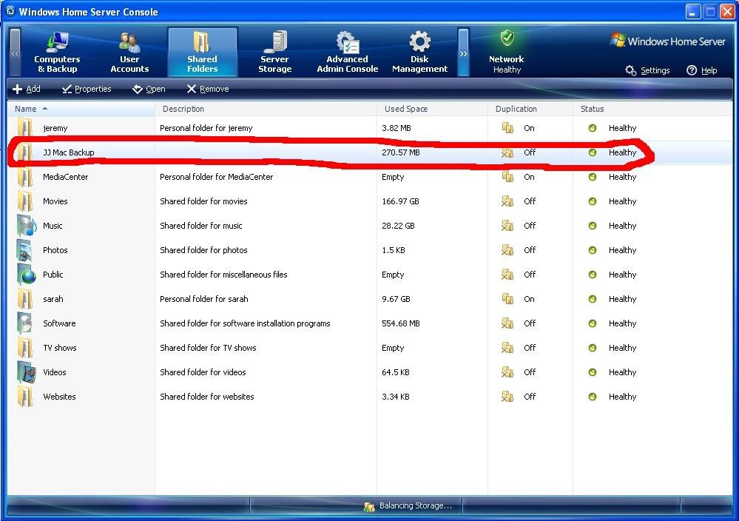Click the '9.67 GB' used space value
This screenshot has width=739, height=521.
pos(396,299)
